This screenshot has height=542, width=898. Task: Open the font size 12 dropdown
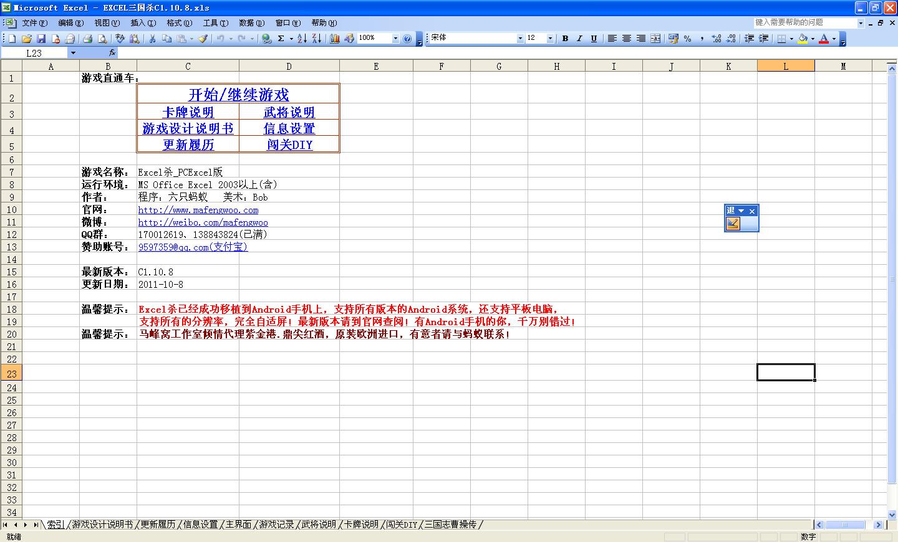click(x=550, y=39)
